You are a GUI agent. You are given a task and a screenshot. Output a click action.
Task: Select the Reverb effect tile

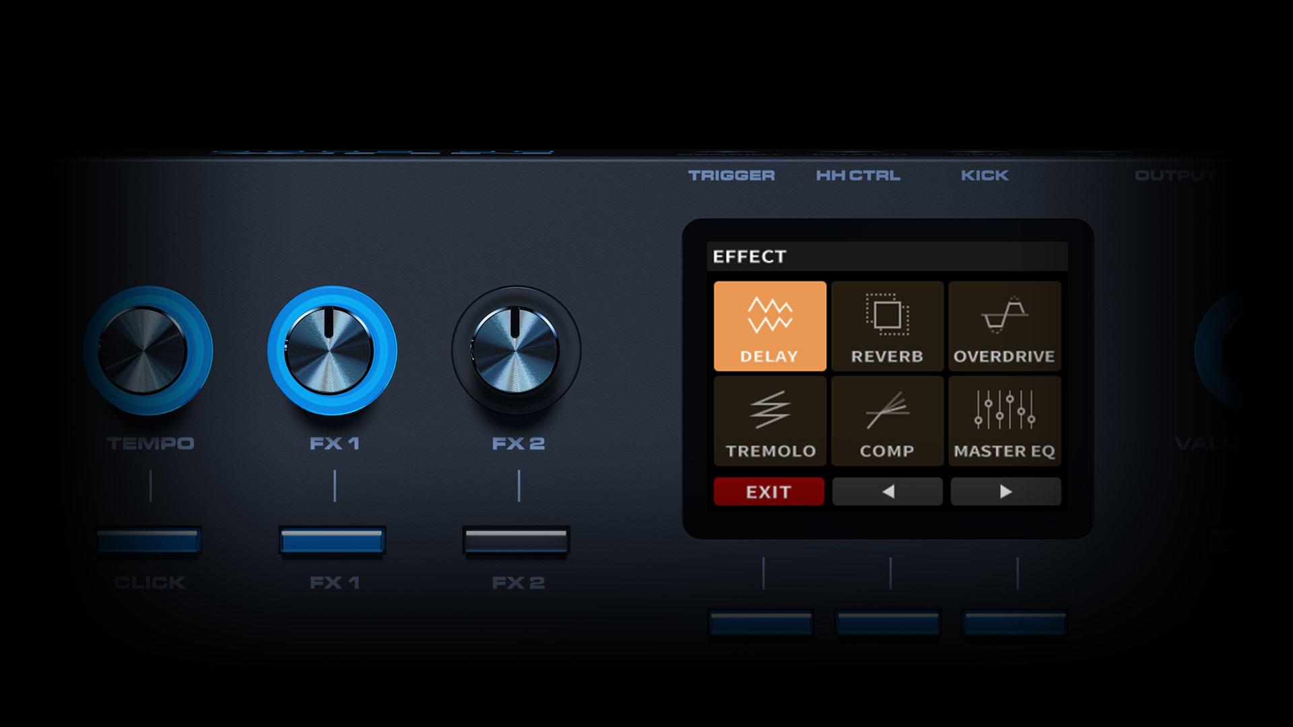coord(887,326)
